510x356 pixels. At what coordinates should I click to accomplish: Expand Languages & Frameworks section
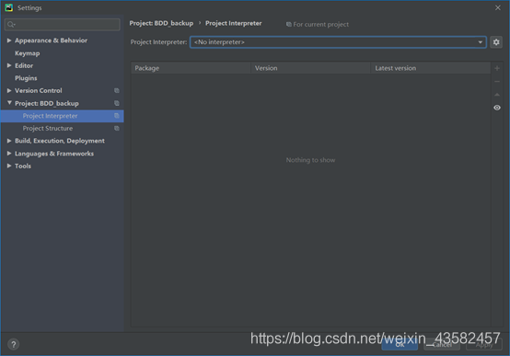click(x=9, y=153)
